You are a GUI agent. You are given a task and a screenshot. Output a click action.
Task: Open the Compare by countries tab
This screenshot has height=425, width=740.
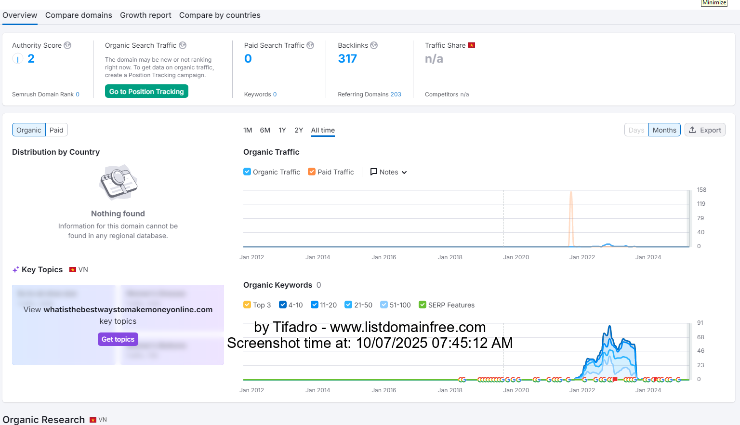pyautogui.click(x=220, y=15)
